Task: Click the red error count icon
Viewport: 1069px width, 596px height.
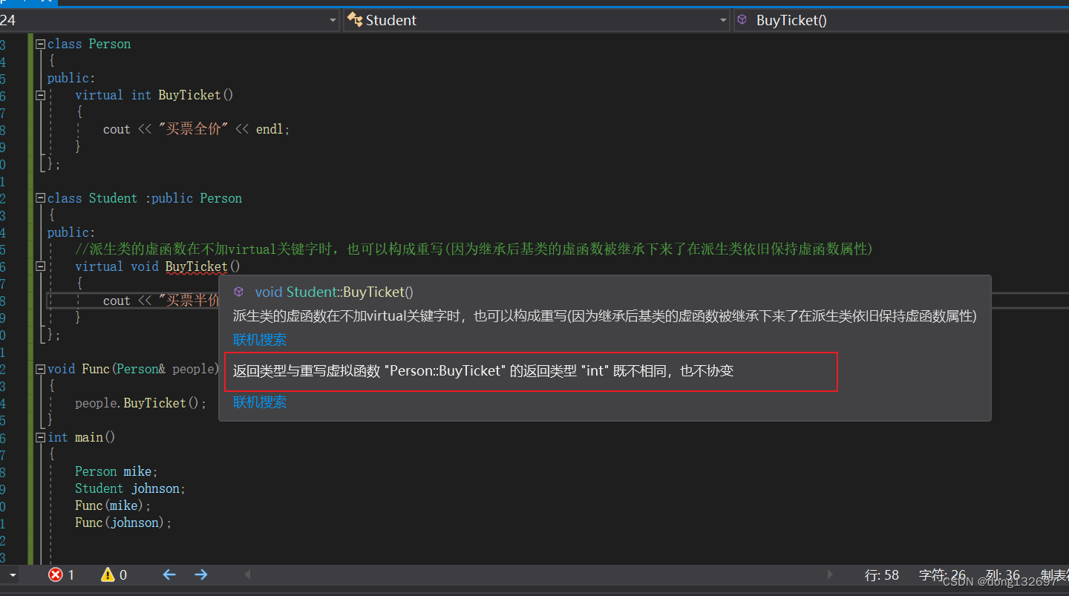Action: pyautogui.click(x=56, y=574)
